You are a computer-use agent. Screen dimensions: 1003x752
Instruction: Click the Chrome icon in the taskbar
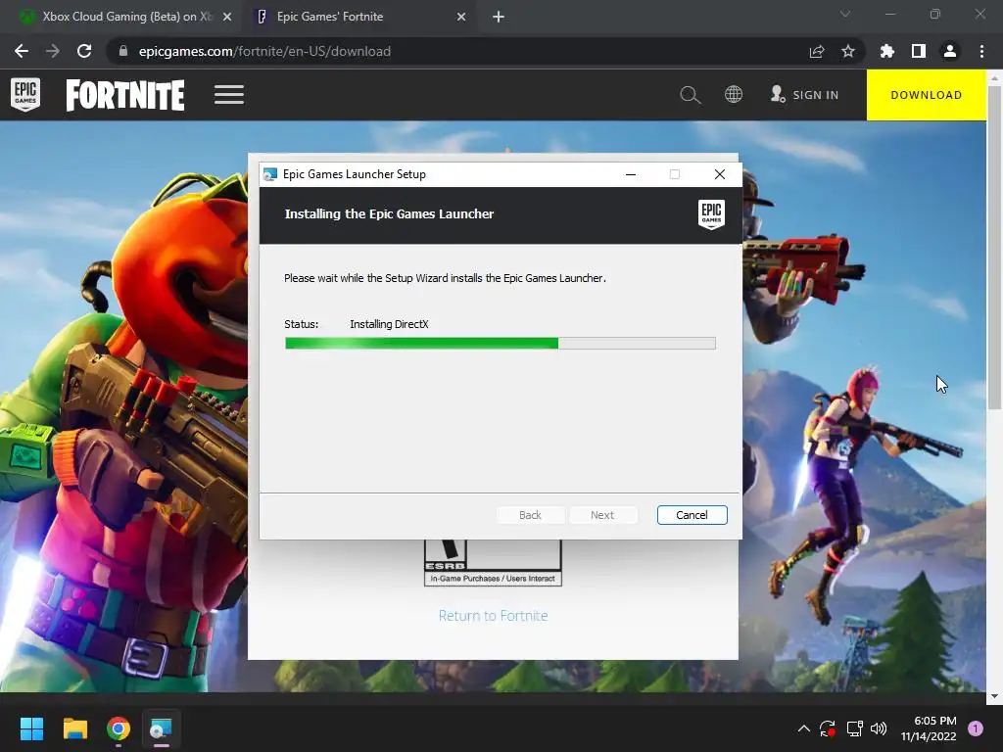pos(119,728)
